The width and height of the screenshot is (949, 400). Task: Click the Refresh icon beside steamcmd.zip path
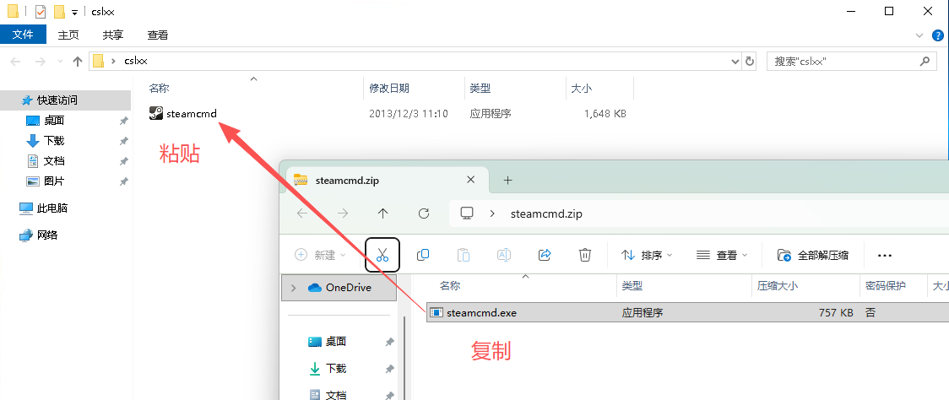[424, 214]
